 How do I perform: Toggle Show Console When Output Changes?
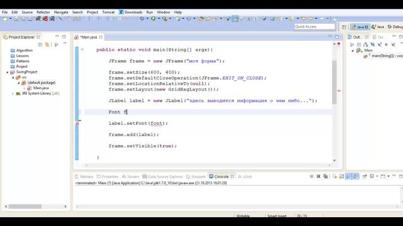pyautogui.click(x=348, y=176)
